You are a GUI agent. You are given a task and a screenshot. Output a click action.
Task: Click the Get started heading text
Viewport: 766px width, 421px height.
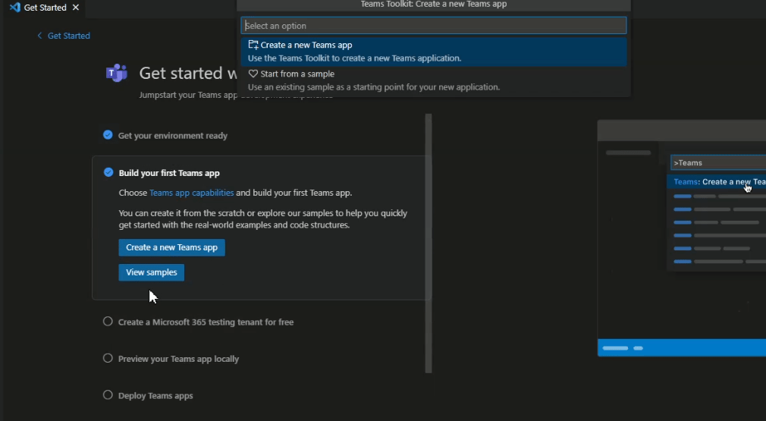188,74
